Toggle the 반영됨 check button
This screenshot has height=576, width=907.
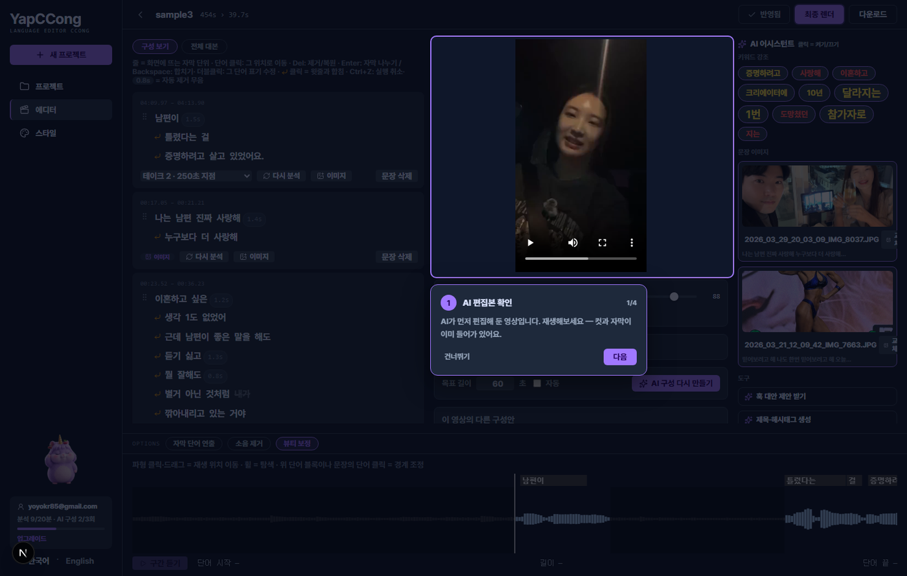tap(764, 14)
